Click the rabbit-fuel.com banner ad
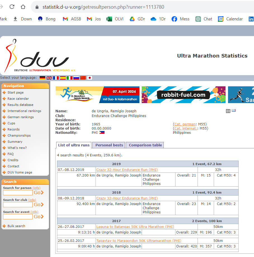Viewport: 254px width, 257px height. click(x=183, y=95)
